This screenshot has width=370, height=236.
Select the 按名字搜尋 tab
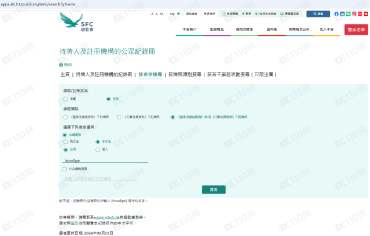150,74
